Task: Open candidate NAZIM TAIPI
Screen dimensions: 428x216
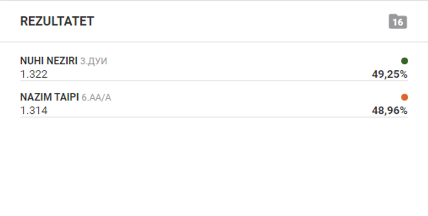Action: [x=49, y=98]
